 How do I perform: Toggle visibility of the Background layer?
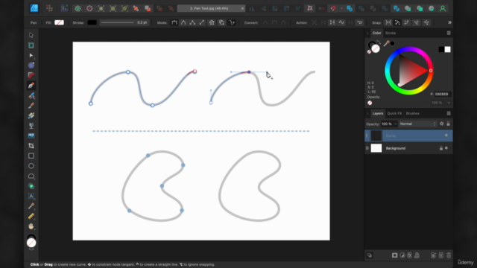(x=446, y=148)
